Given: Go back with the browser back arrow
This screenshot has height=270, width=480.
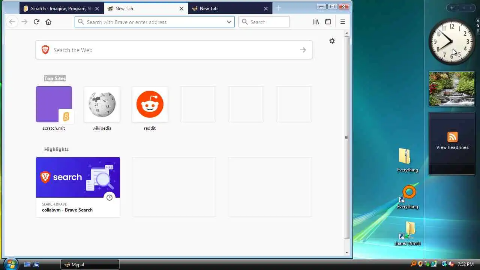Looking at the screenshot, I should coord(12,22).
